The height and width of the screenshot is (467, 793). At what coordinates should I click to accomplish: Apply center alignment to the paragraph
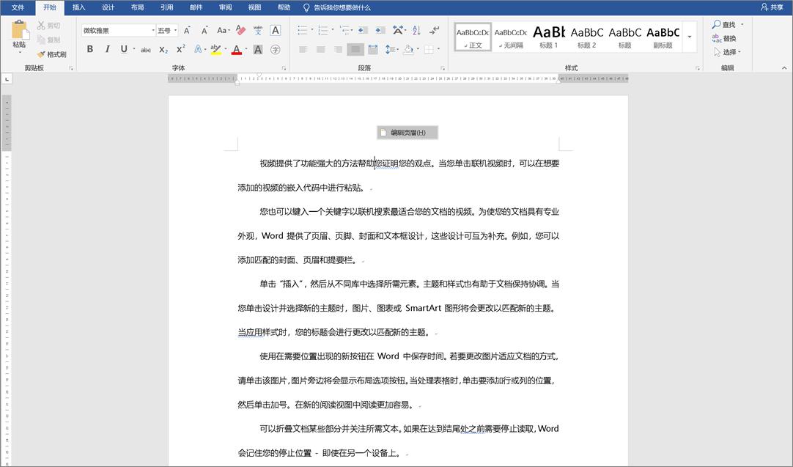coord(320,49)
